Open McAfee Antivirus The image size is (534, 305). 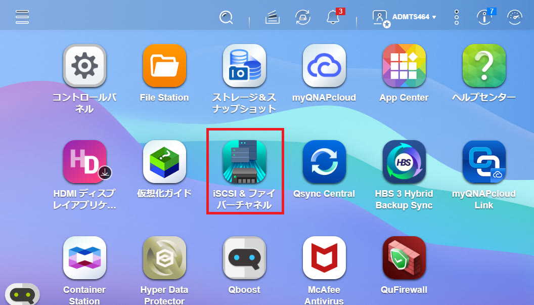pyautogui.click(x=324, y=257)
